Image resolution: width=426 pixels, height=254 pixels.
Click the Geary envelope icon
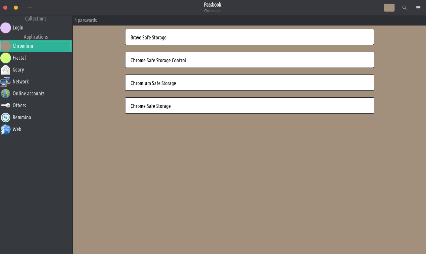(6, 70)
